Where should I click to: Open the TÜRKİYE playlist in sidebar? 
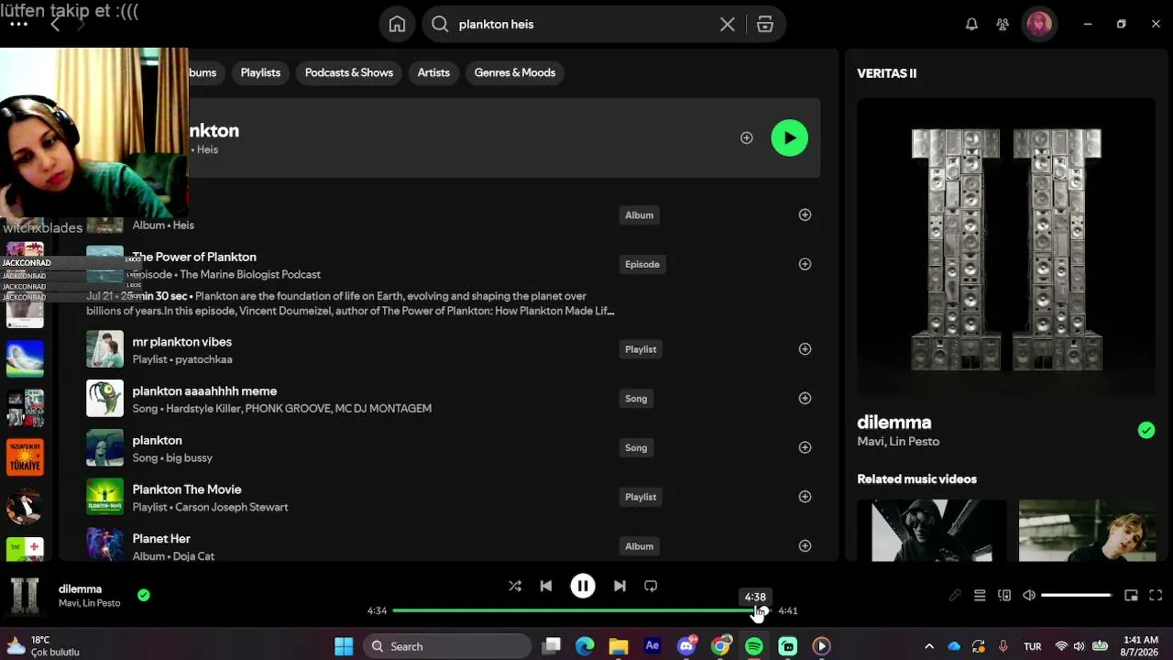tap(25, 456)
